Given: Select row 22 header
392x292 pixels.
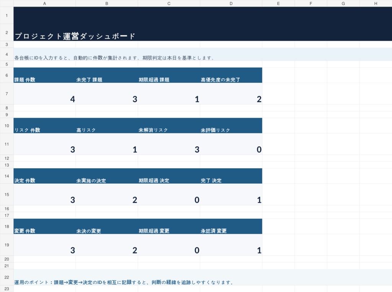Looking at the screenshot, I should pyautogui.click(x=7, y=277).
